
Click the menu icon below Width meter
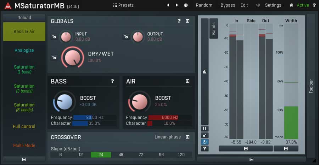286,149
